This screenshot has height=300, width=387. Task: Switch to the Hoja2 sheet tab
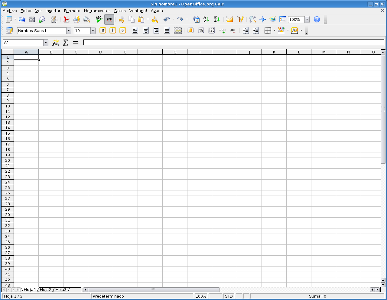(x=46, y=290)
